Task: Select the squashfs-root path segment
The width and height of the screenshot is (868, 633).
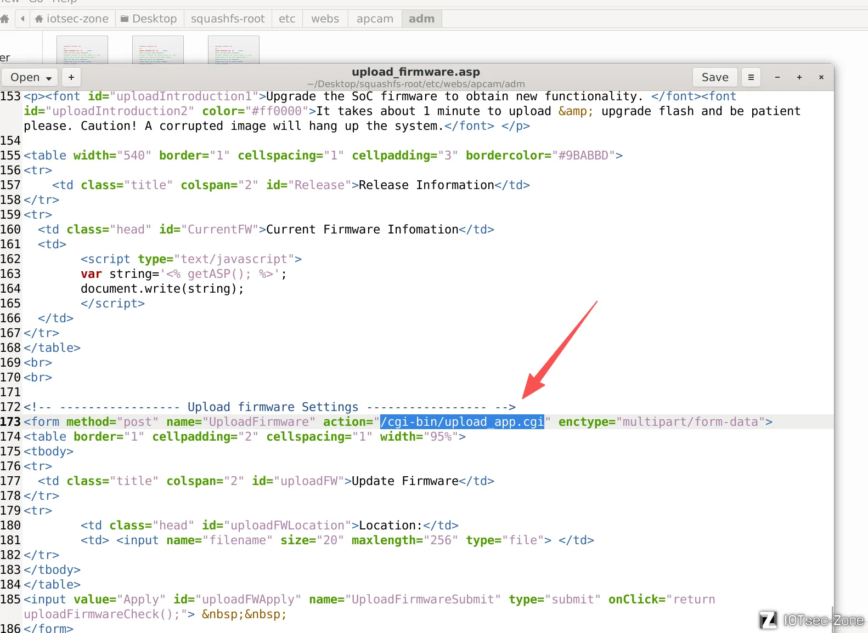Action: coord(228,19)
